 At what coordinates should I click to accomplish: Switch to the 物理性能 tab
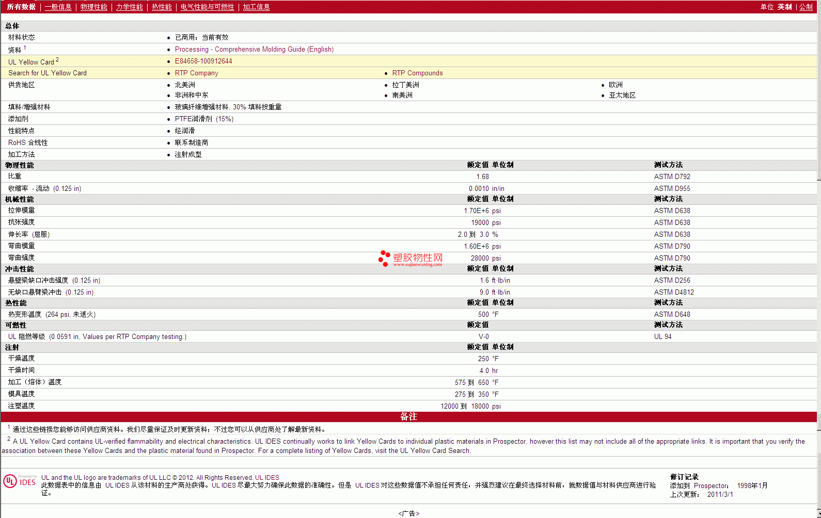pyautogui.click(x=94, y=7)
